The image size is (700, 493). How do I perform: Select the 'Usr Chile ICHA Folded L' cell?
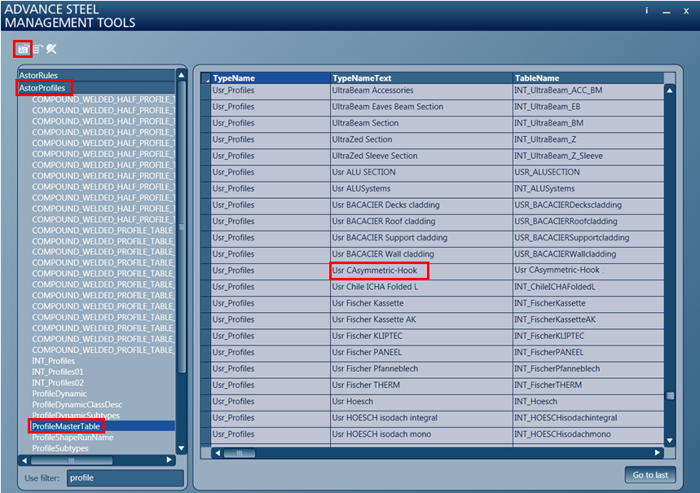click(421, 287)
